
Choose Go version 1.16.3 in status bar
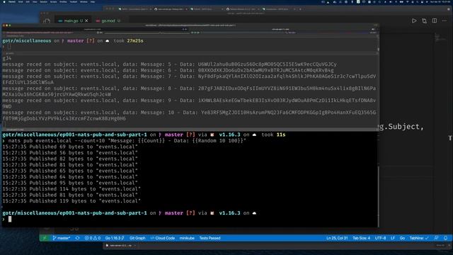click(x=115, y=238)
